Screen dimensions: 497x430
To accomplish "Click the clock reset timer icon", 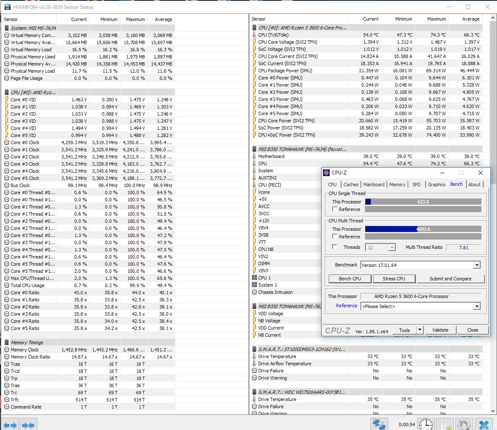I will (x=426, y=424).
